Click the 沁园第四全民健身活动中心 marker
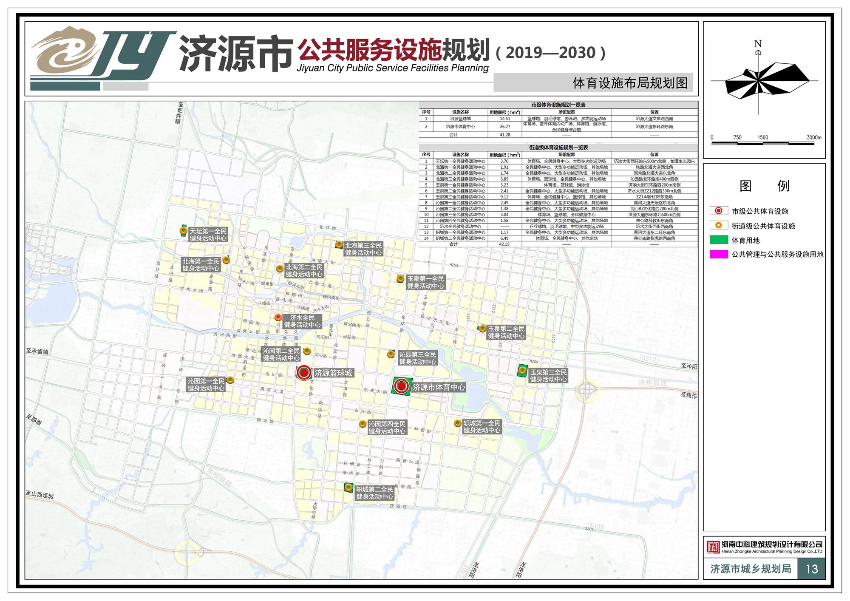850x601 pixels. click(363, 424)
